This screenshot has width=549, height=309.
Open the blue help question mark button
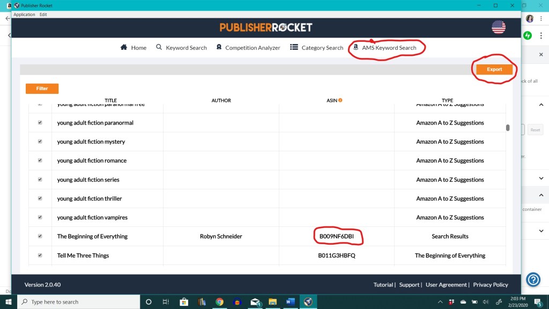[x=533, y=279]
